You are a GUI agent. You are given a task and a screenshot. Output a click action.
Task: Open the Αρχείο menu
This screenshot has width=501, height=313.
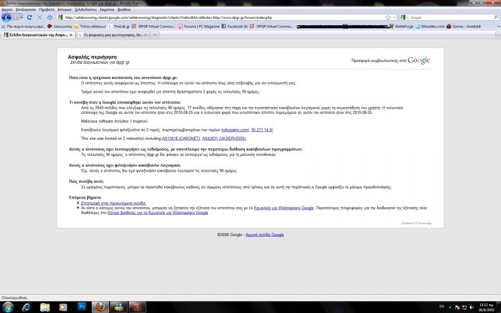pyautogui.click(x=7, y=9)
